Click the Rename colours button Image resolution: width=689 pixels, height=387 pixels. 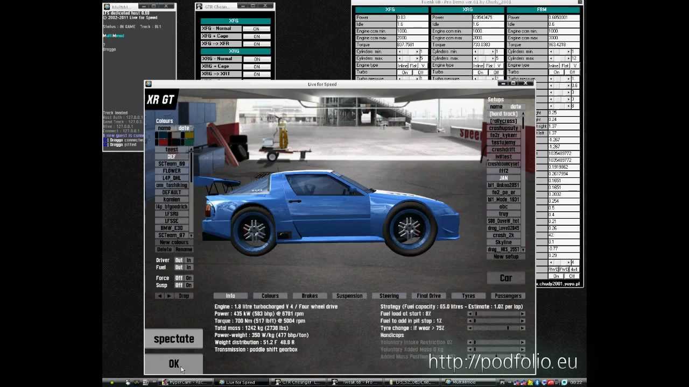[x=184, y=249]
